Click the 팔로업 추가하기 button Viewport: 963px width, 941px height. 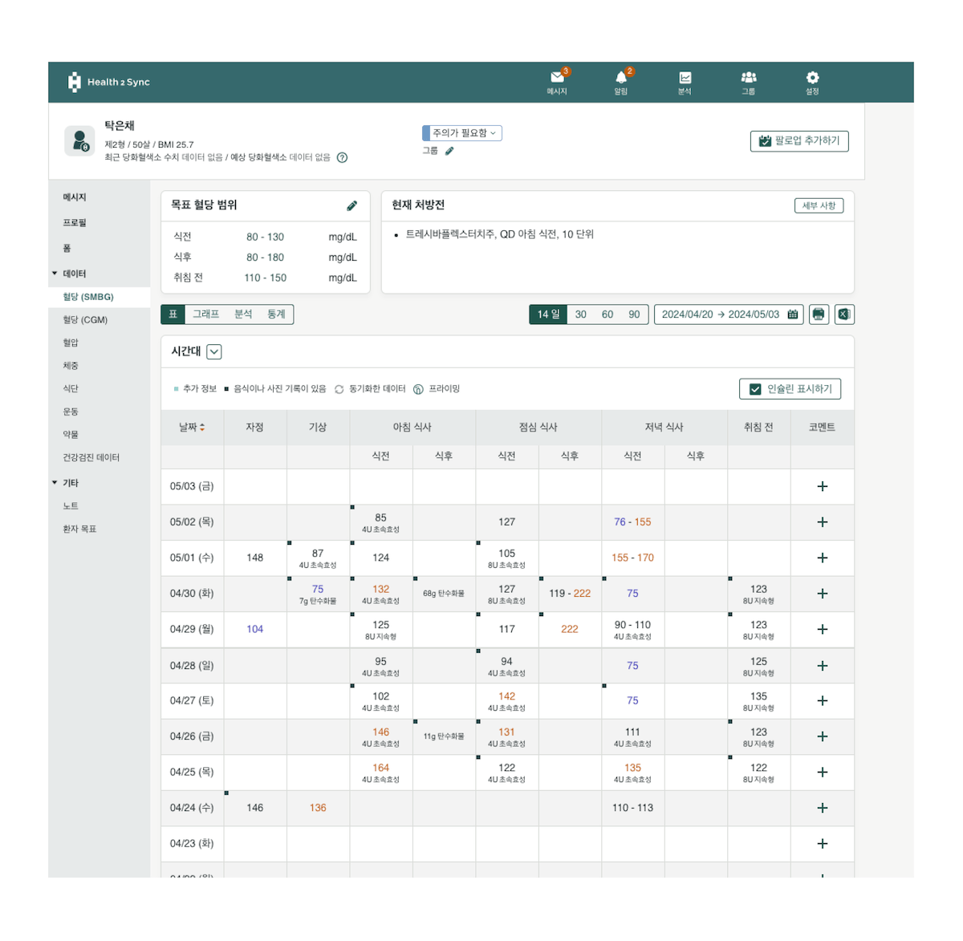(799, 141)
